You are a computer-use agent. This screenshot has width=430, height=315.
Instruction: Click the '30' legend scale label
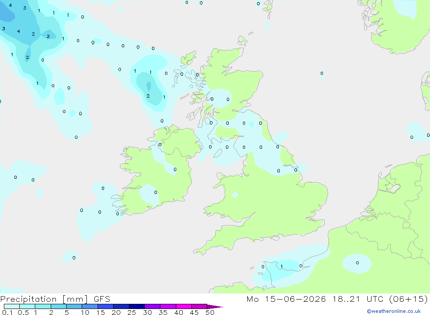147,312
